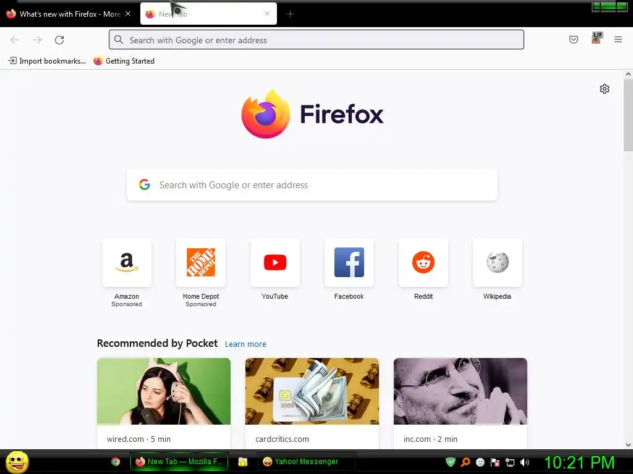The image size is (633, 474).
Task: Open the yellow file manager taskbar icon
Action: tap(242, 462)
